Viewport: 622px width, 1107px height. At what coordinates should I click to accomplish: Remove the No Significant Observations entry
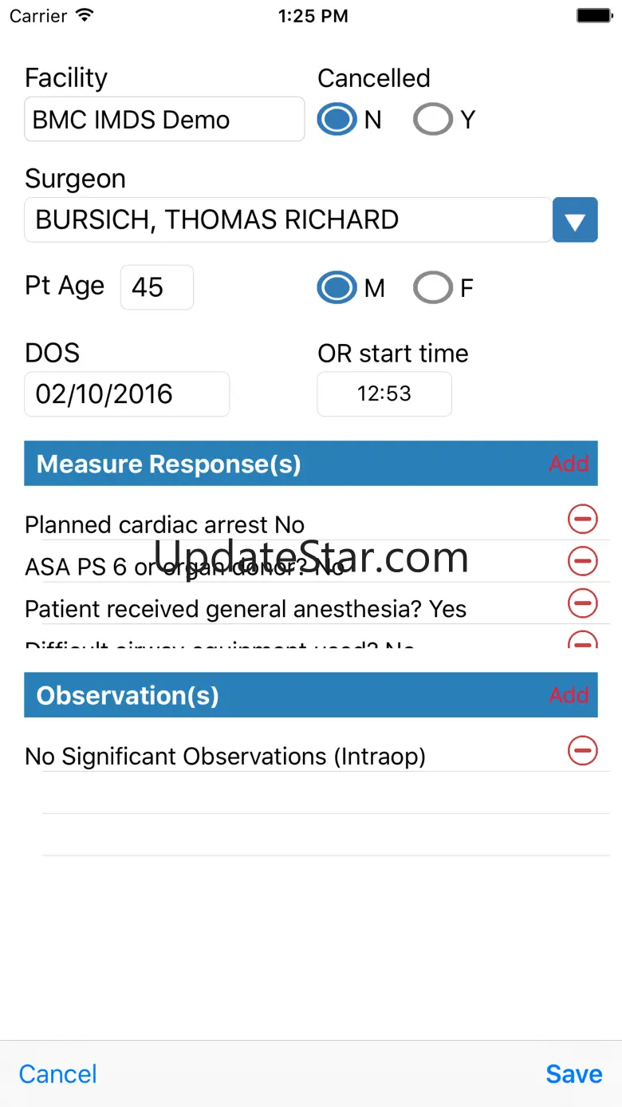(582, 750)
